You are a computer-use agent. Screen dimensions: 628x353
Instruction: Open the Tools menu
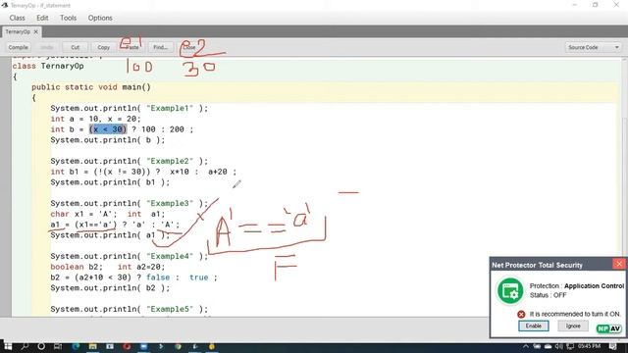pyautogui.click(x=68, y=18)
